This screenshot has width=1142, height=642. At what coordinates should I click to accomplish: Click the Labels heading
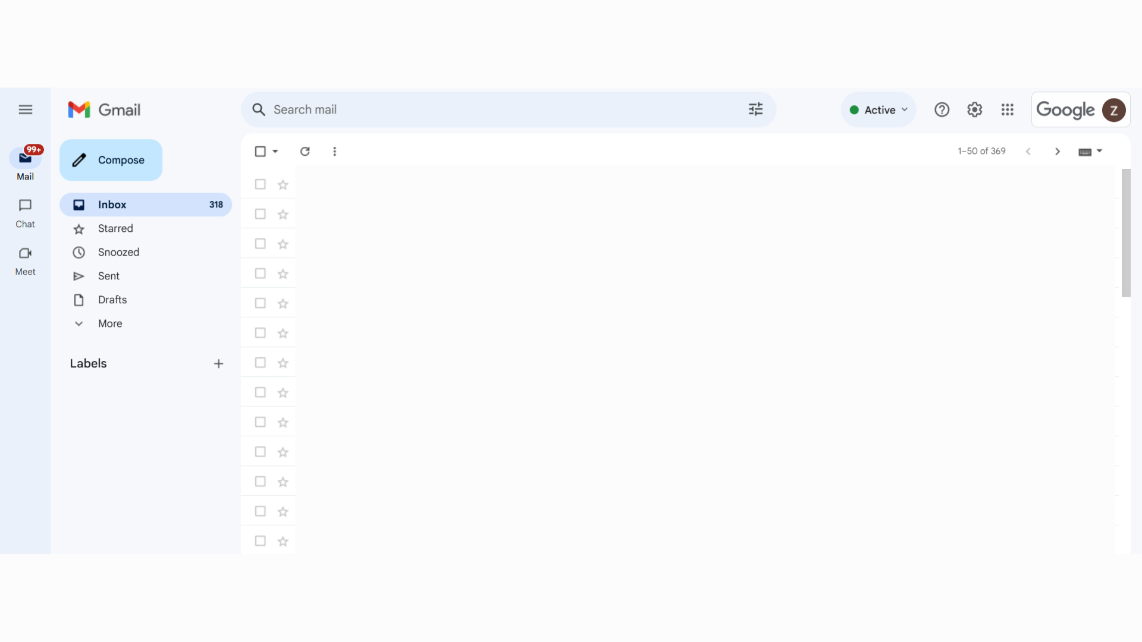tap(88, 363)
